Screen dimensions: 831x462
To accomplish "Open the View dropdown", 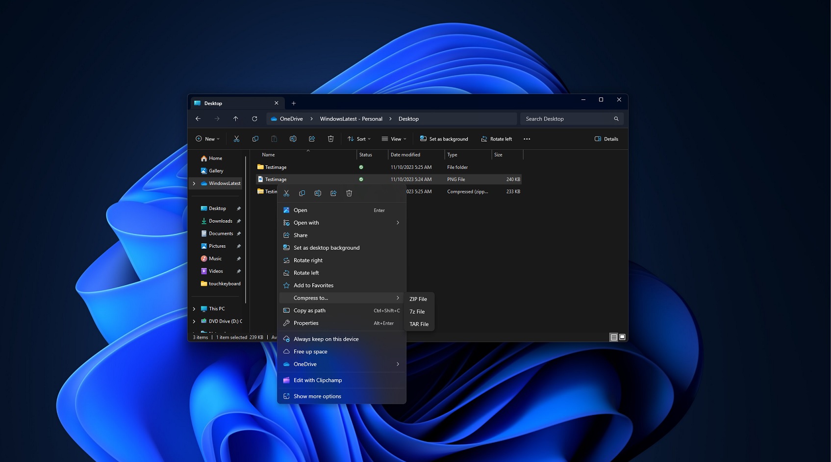I will coord(394,139).
